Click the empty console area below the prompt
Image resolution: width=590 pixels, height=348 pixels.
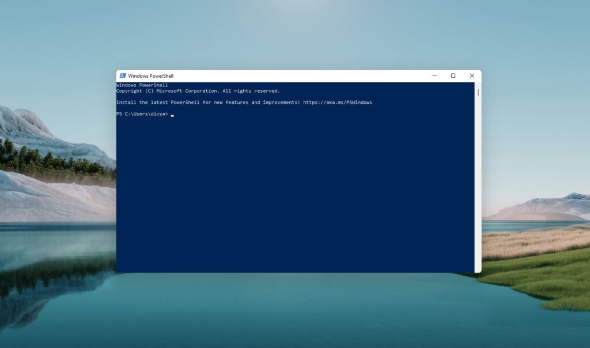pos(288,190)
